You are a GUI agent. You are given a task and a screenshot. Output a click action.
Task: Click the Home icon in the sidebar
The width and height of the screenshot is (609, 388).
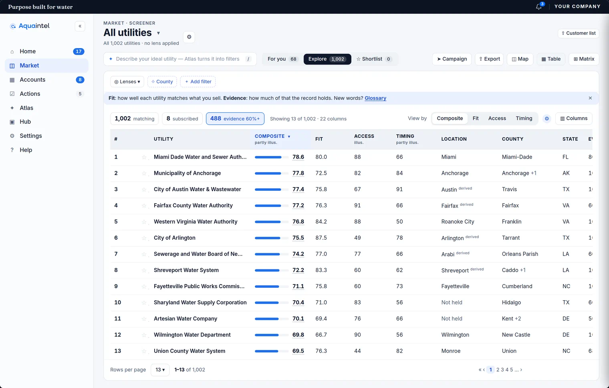click(12, 51)
